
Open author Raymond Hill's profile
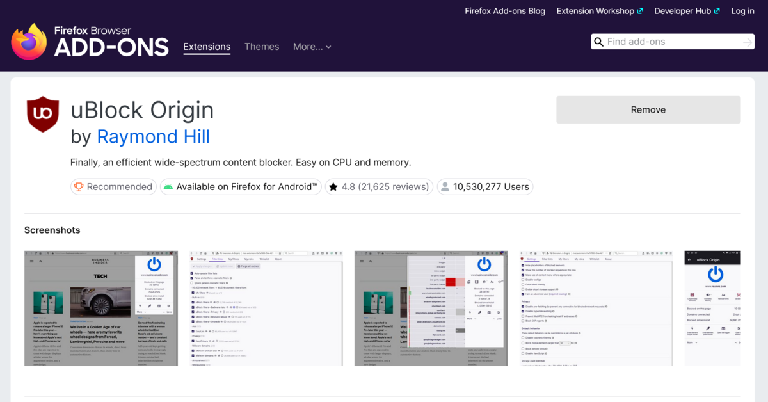pos(153,136)
